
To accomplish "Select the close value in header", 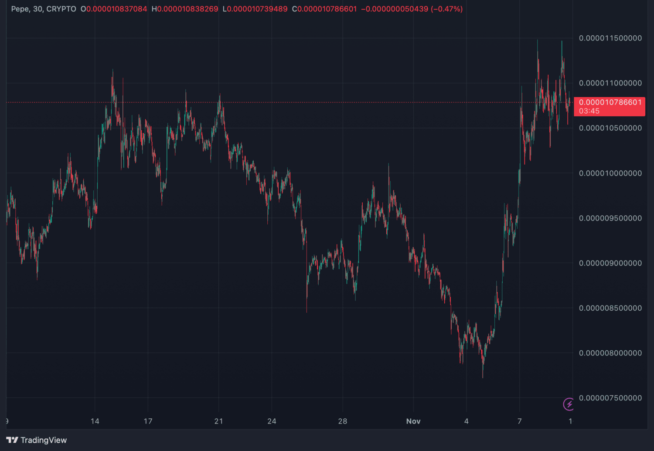I will click(x=327, y=9).
